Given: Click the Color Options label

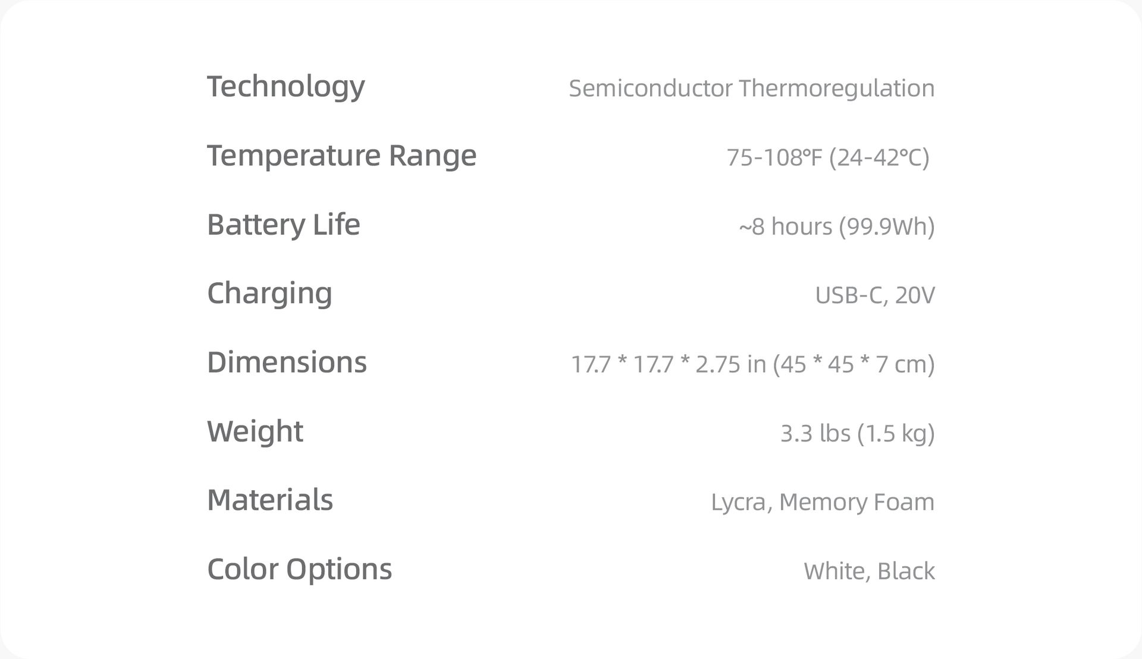Looking at the screenshot, I should click(x=299, y=569).
